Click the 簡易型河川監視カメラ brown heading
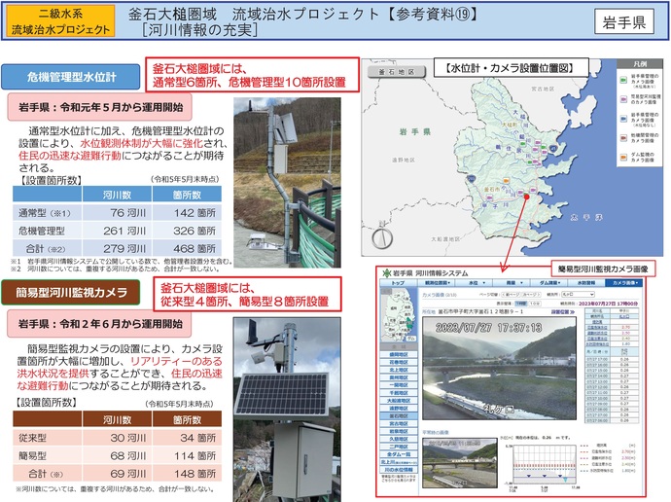 pos(71,293)
